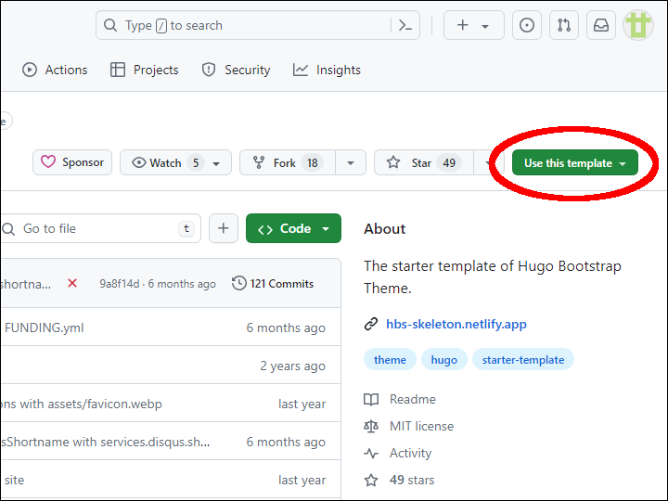This screenshot has height=501, width=668.
Task: Click the Star count 49 badge
Action: click(449, 162)
